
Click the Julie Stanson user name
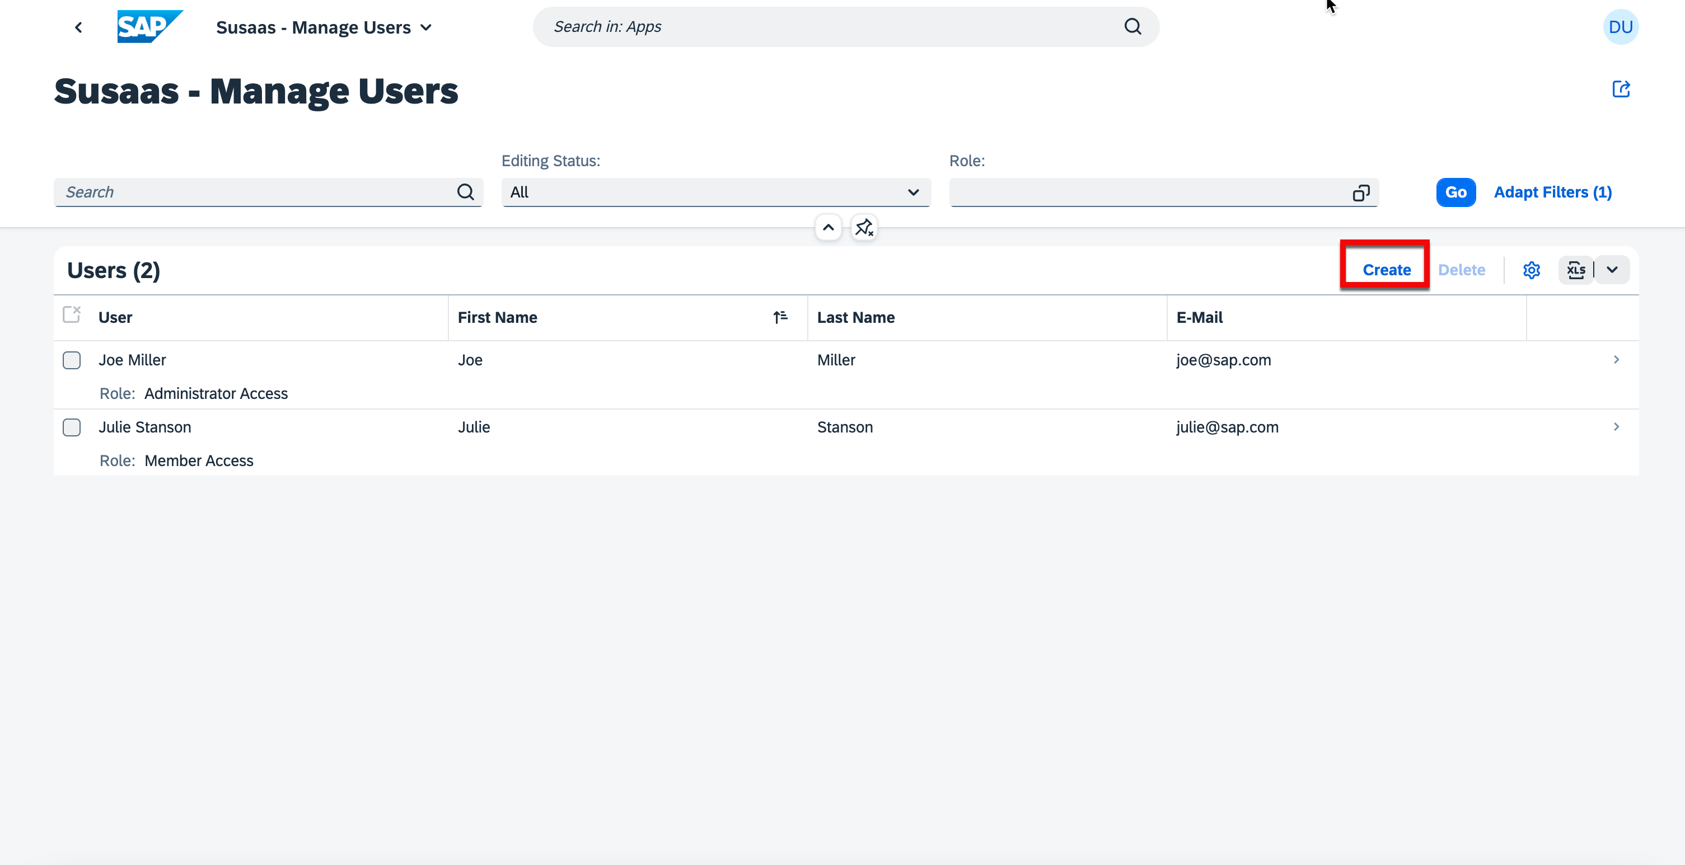pos(144,427)
